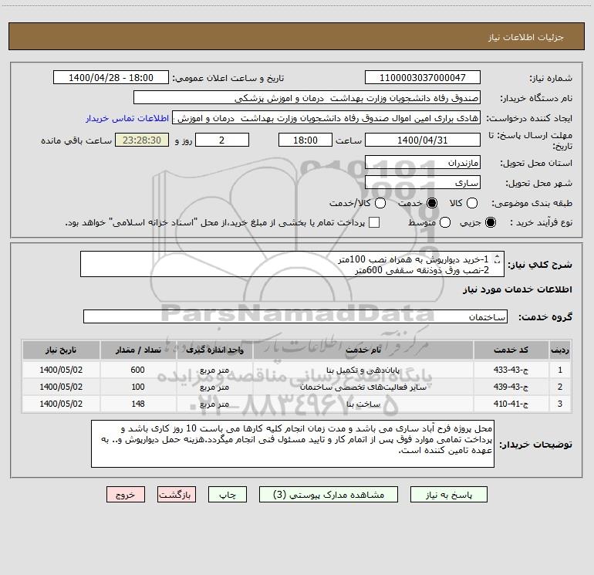Click the کد خدمت column header
The height and width of the screenshot is (575, 594).
click(x=511, y=350)
